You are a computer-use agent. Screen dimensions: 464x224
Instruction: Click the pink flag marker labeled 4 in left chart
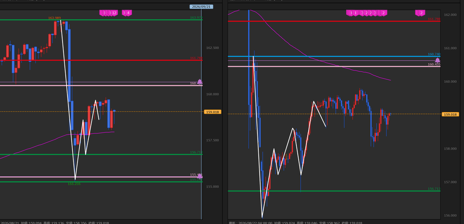(x=128, y=13)
